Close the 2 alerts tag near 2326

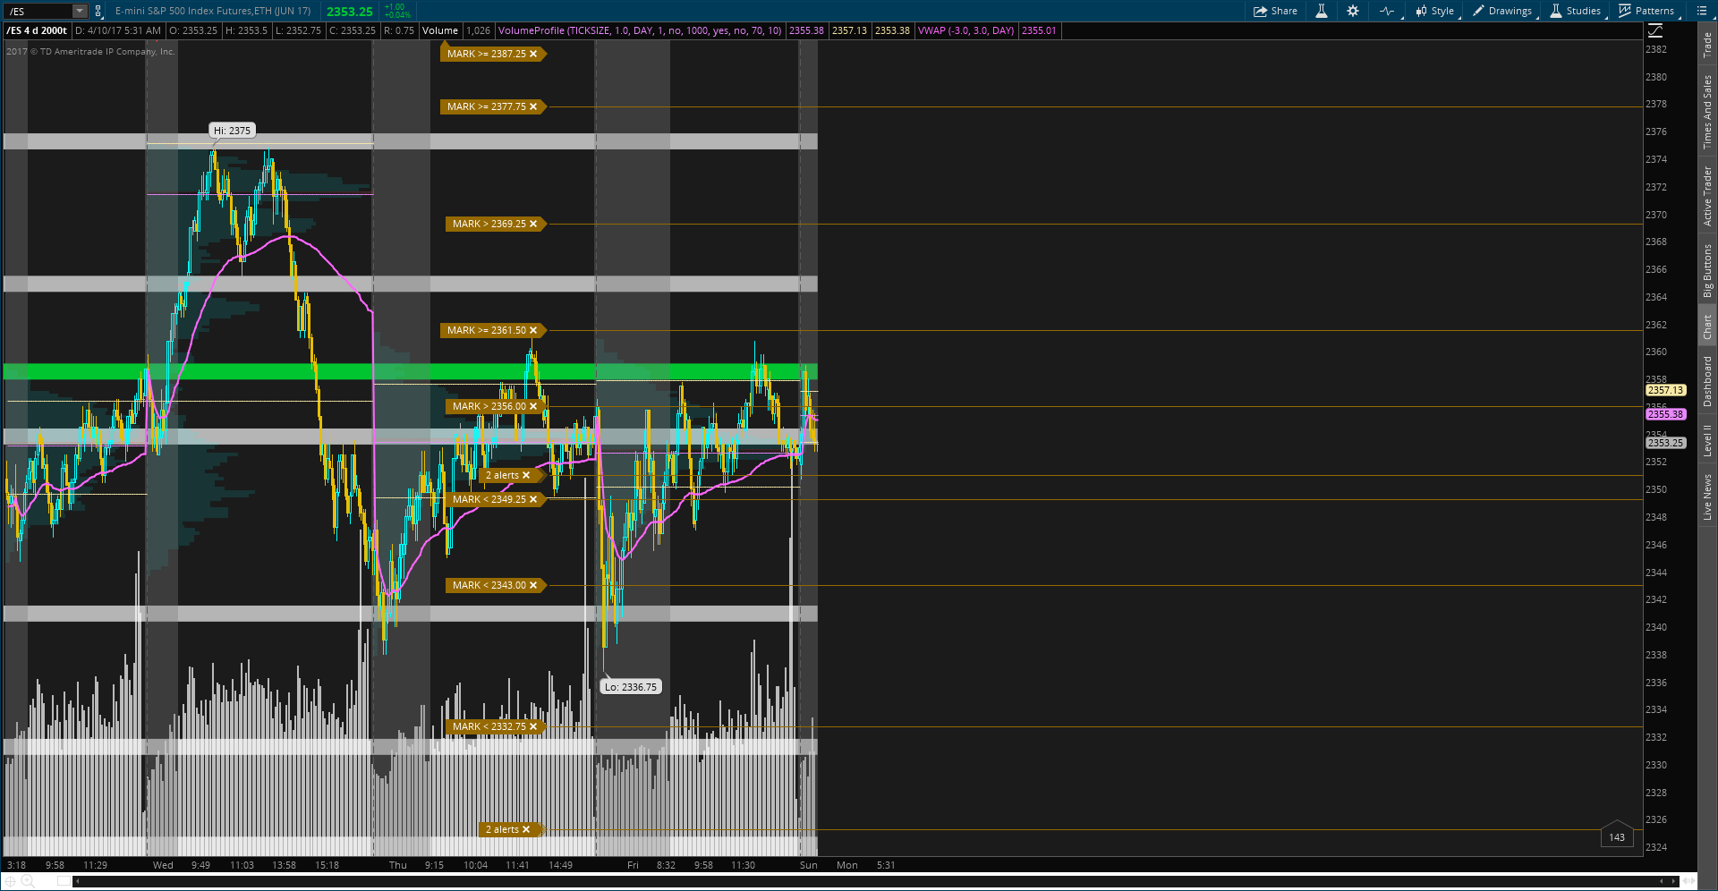point(526,829)
